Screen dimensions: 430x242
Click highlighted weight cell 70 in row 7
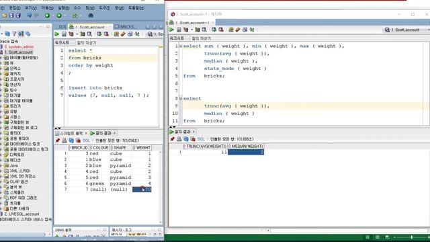click(142, 190)
